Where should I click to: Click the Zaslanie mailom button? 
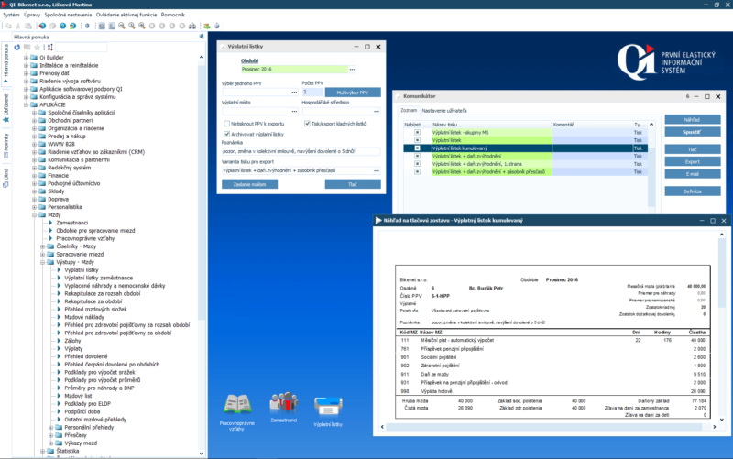pyautogui.click(x=249, y=185)
